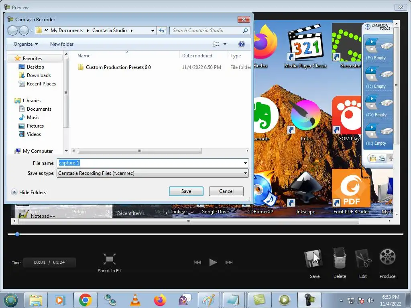The width and height of the screenshot is (411, 308).
Task: Select the Favorites node in navigation pane
Action: click(32, 58)
